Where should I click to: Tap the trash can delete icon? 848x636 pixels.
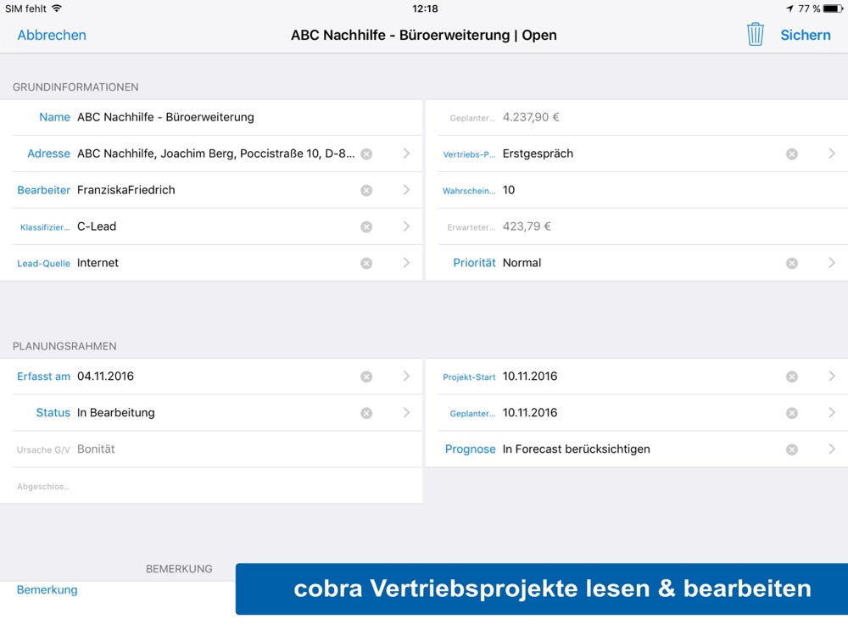coord(755,35)
